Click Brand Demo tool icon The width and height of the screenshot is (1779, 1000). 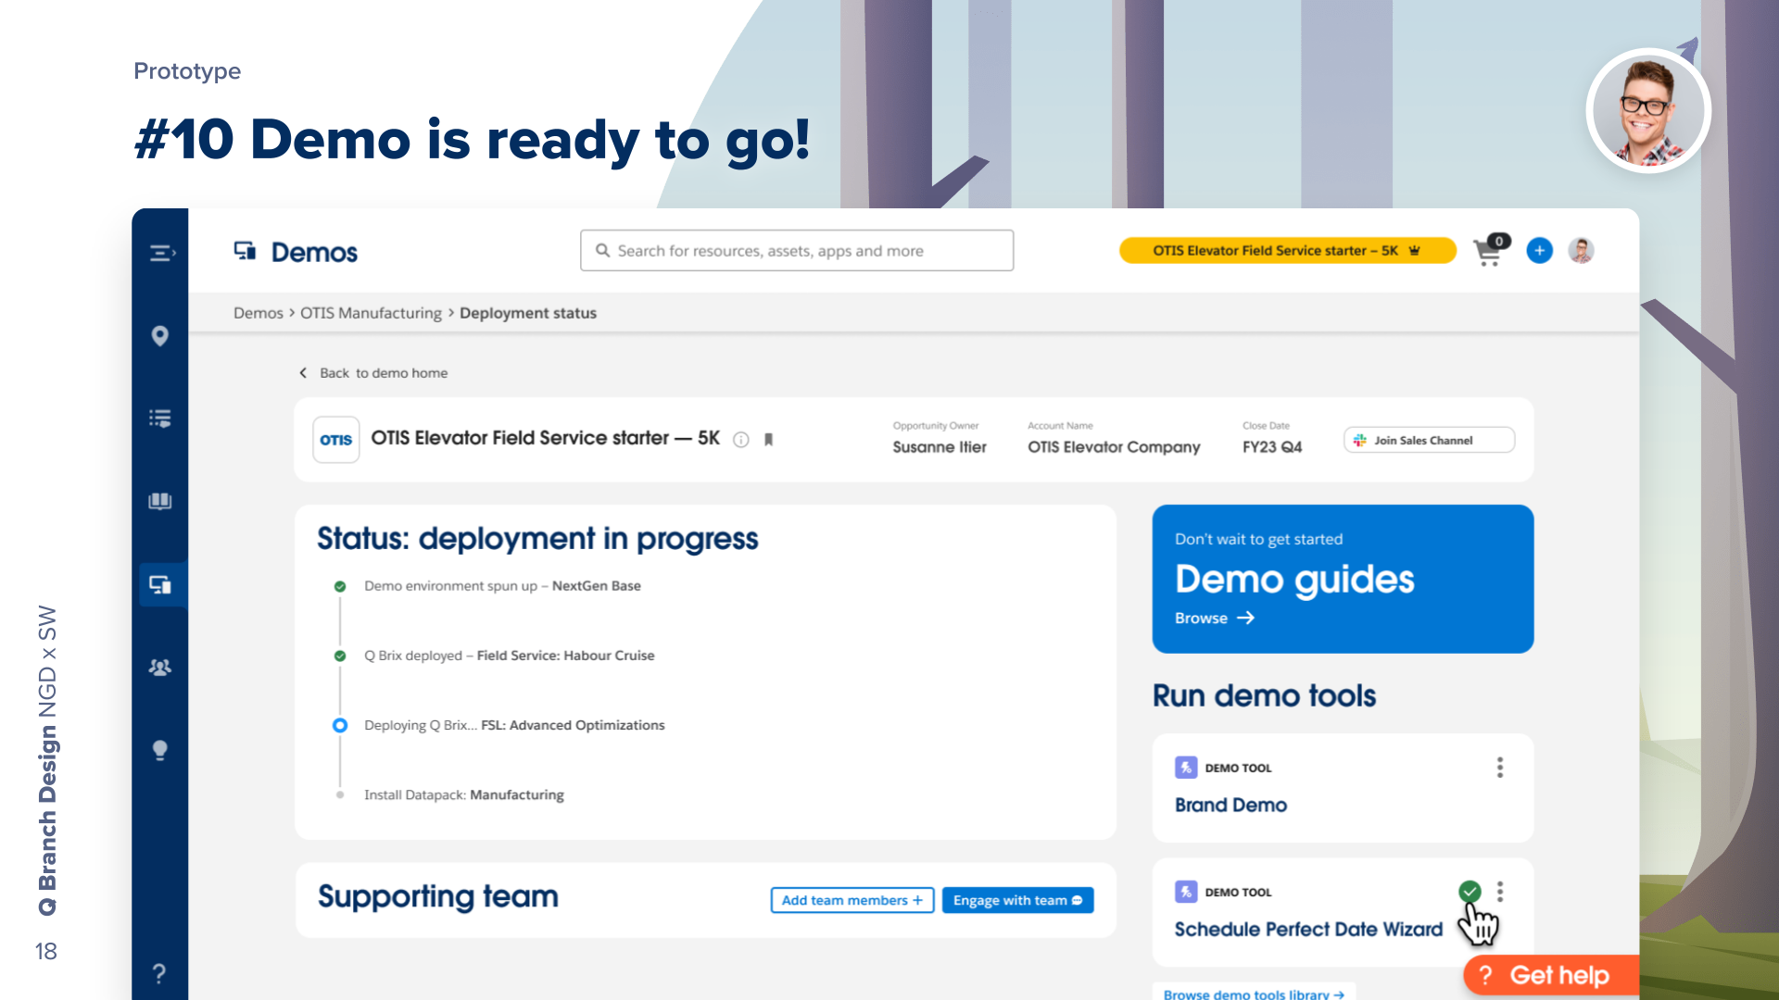[1186, 768]
